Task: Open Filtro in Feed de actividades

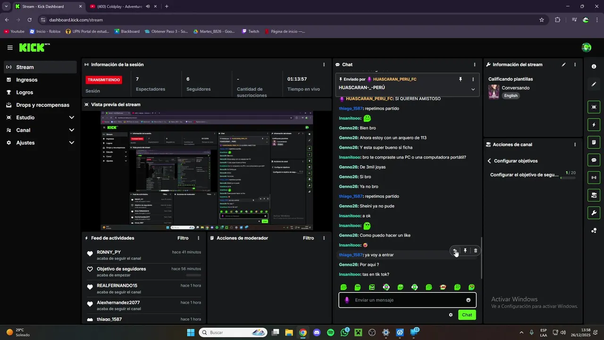Action: click(183, 238)
